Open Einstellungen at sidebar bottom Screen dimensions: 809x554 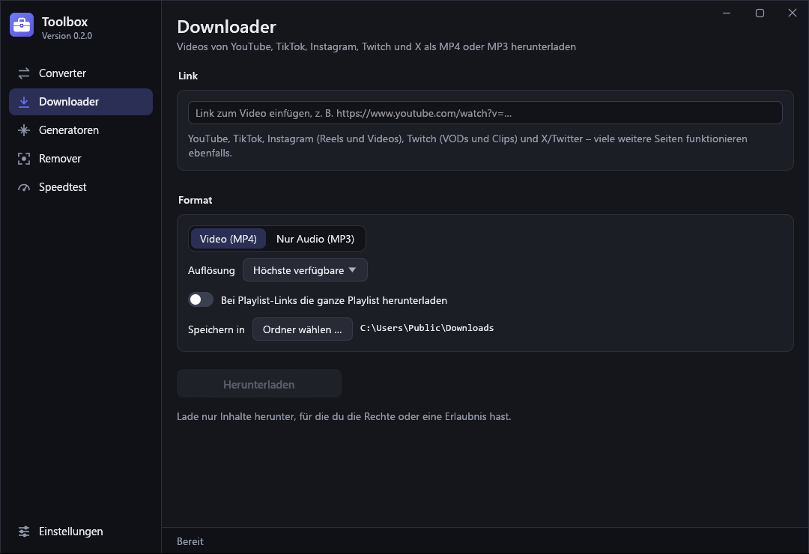pyautogui.click(x=81, y=532)
